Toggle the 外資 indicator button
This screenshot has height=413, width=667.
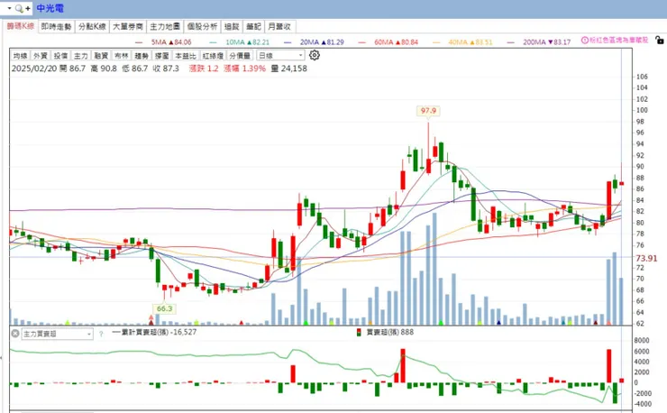[41, 56]
